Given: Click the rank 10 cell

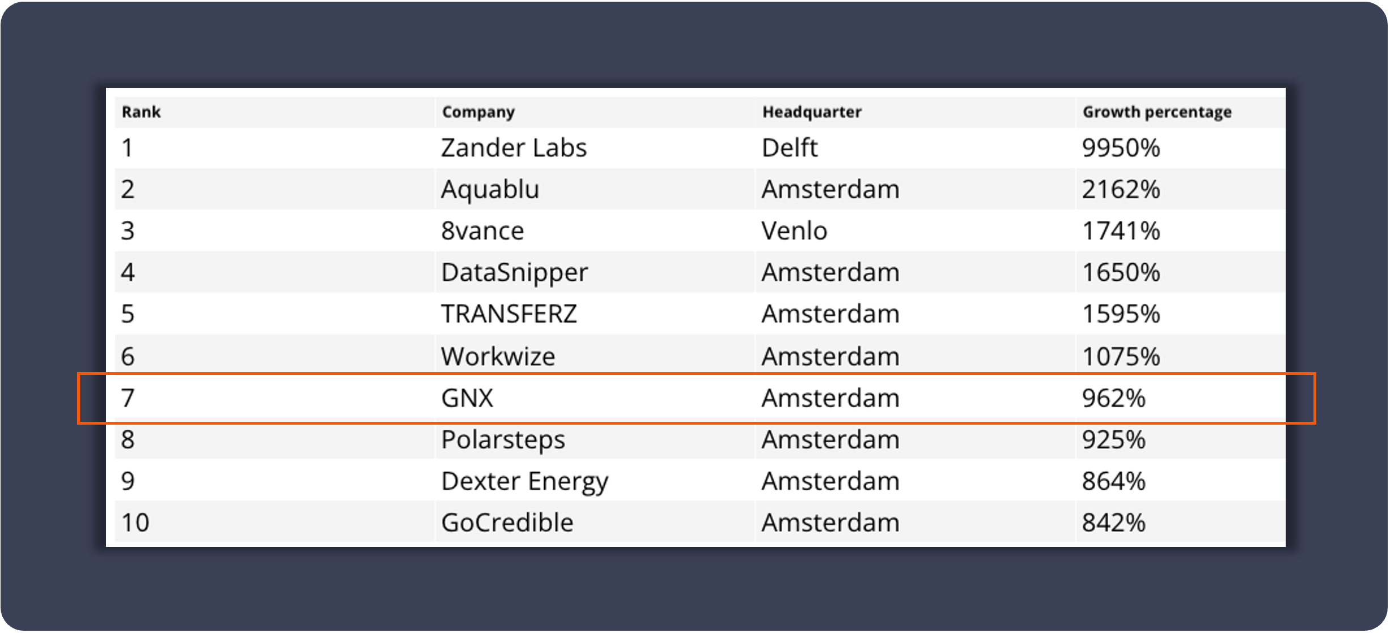Looking at the screenshot, I should tap(135, 523).
